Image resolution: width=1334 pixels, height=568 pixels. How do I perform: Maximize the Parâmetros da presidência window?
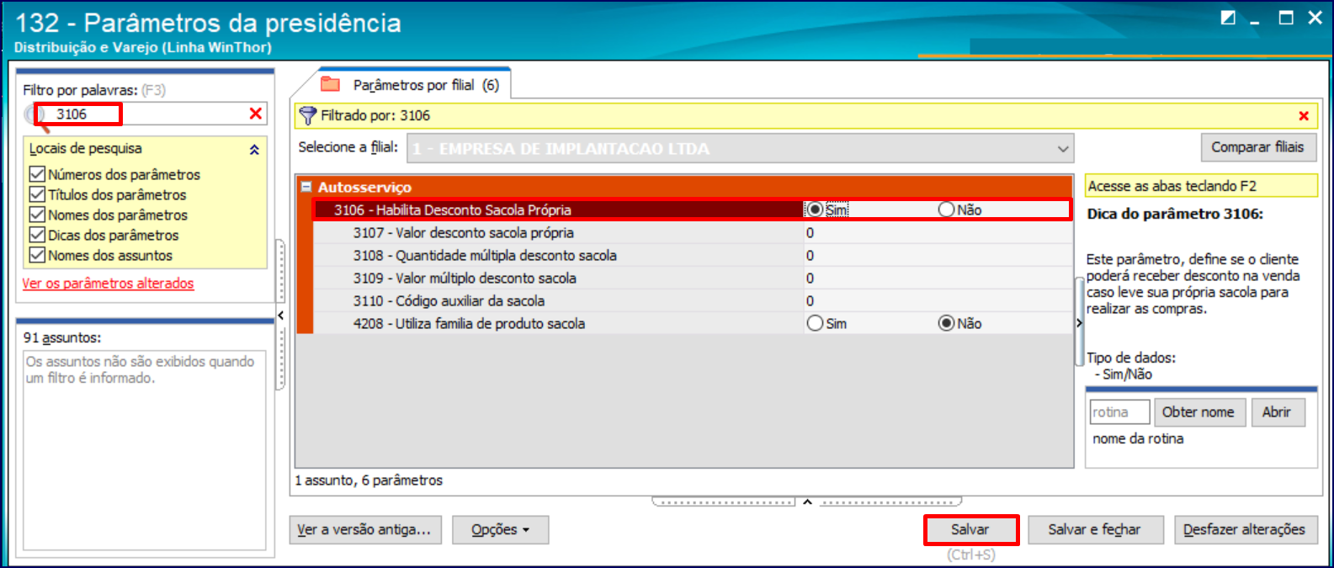pyautogui.click(x=1286, y=18)
